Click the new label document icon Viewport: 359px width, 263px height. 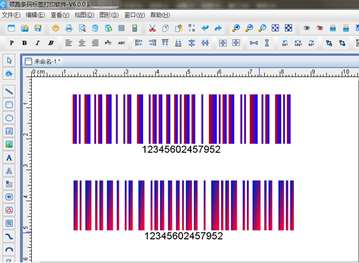11,28
